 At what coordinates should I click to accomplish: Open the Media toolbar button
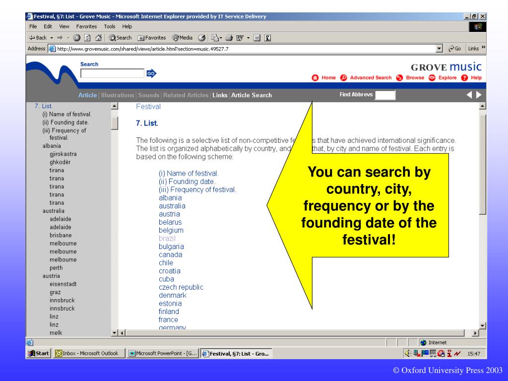(182, 38)
